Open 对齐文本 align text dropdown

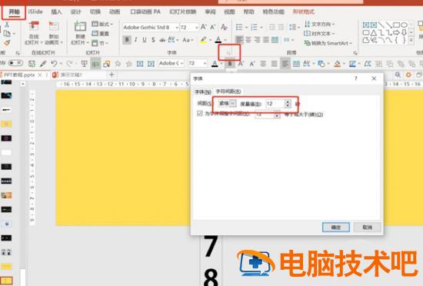(319, 33)
